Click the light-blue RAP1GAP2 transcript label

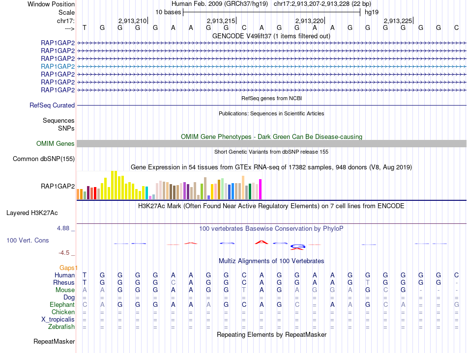click(58, 66)
